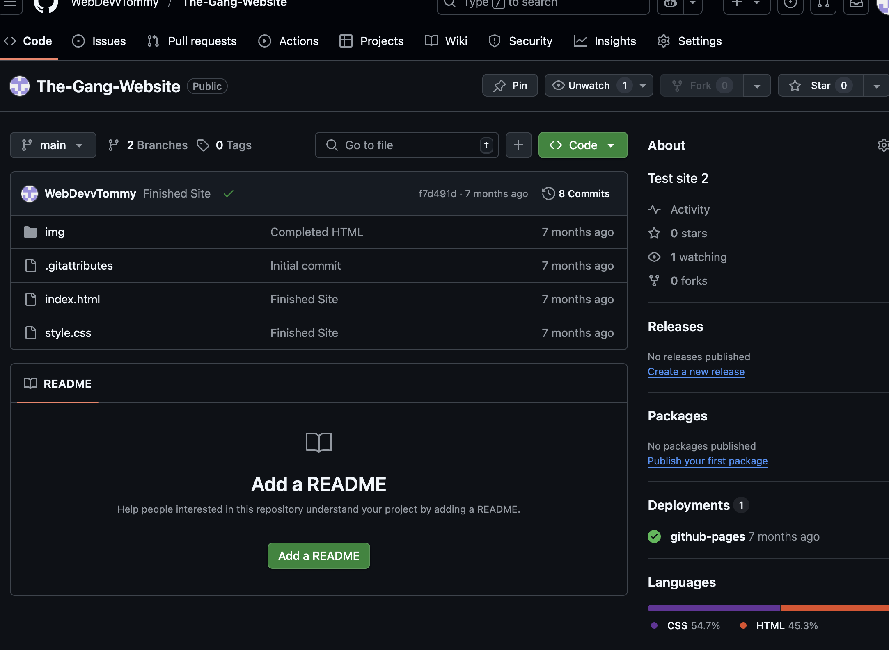The image size is (889, 650).
Task: Open the Finished Site latest commit message
Action: tap(177, 193)
